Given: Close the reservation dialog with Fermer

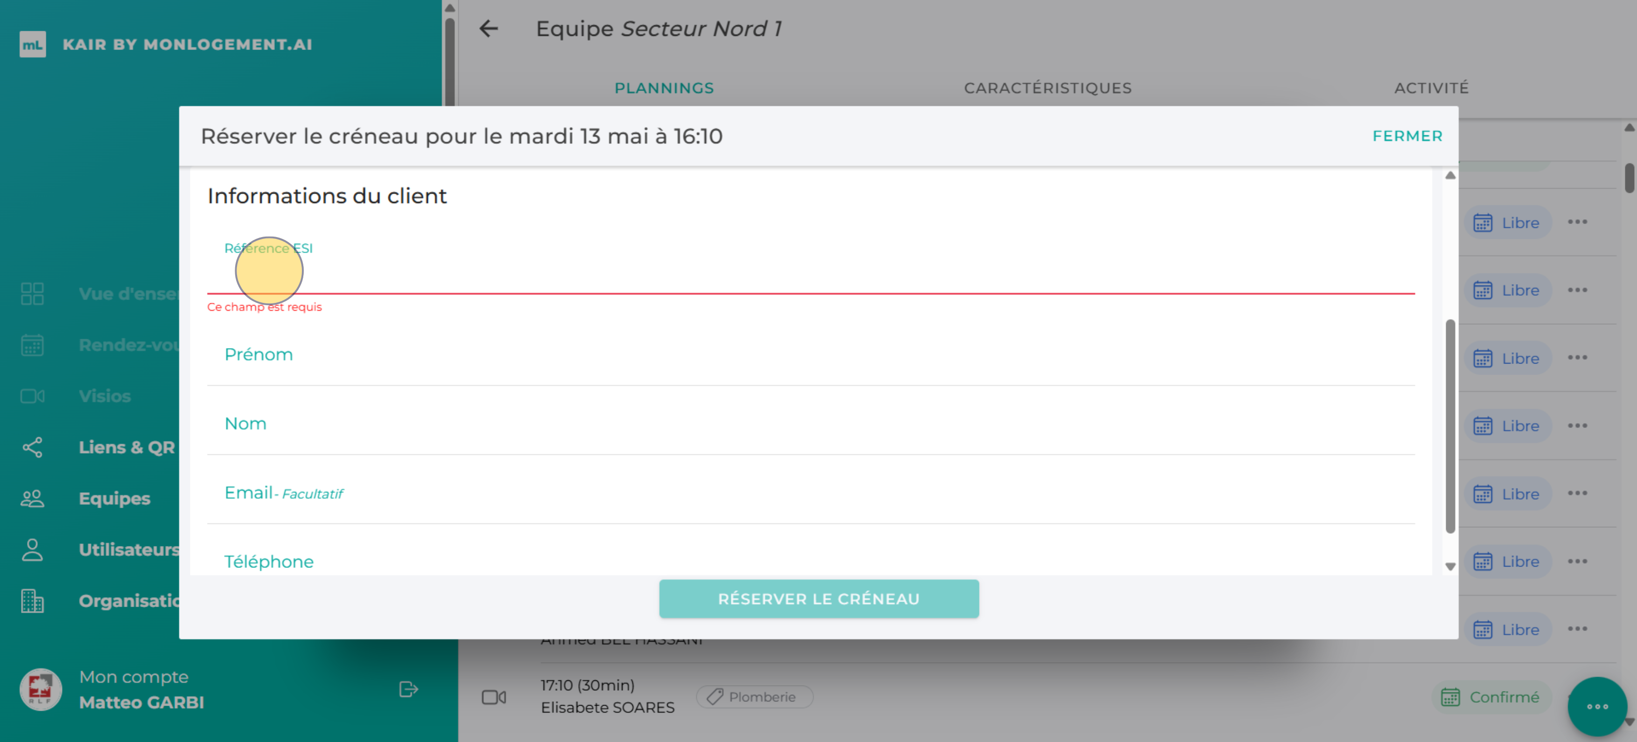Looking at the screenshot, I should pyautogui.click(x=1407, y=136).
